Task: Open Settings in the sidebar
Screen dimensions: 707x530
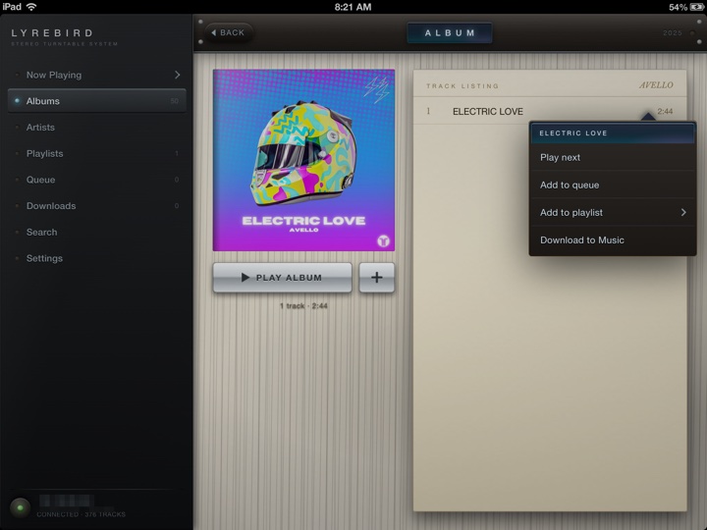Action: tap(96, 258)
